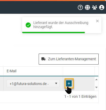This screenshot has width=106, height=110.
Task: Sort by the E-Mail column header
Action: 12,71
